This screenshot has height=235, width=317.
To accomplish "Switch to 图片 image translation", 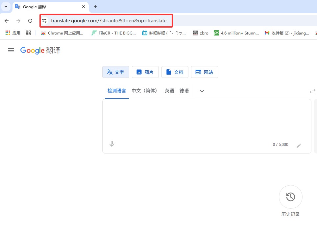I will pos(145,72).
